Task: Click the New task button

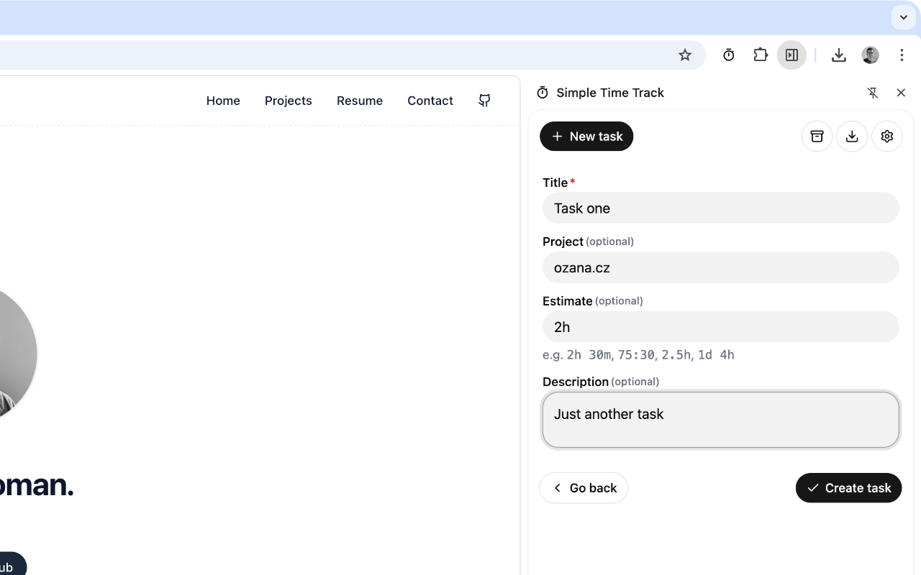Action: (x=586, y=137)
